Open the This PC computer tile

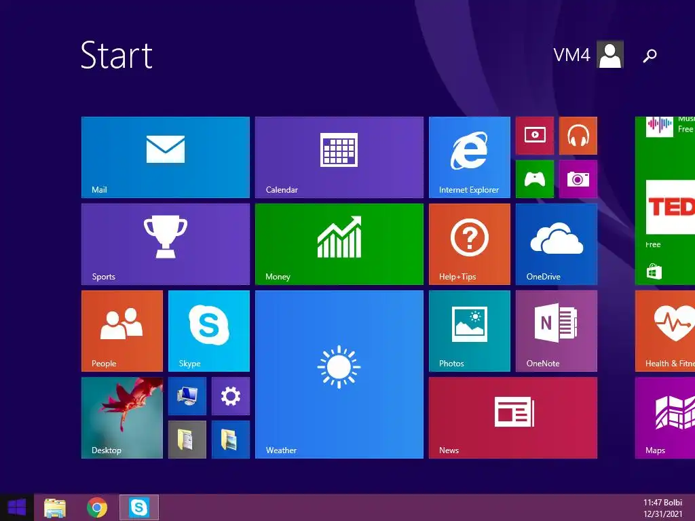[187, 396]
